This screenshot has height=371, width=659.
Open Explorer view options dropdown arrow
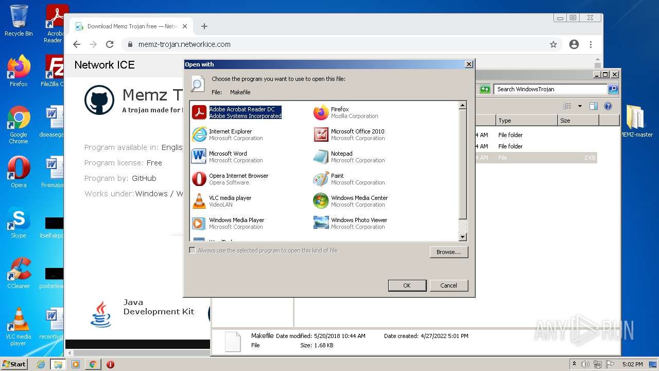(x=580, y=106)
